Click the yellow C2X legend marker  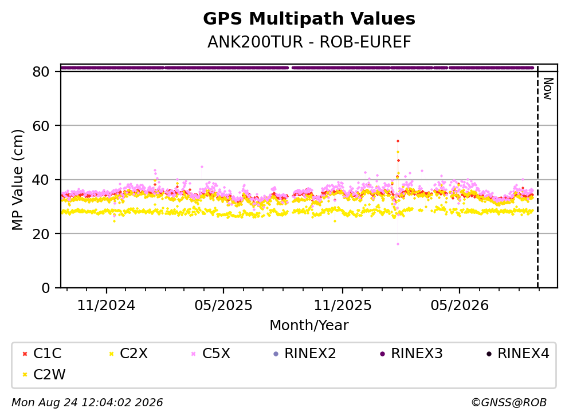[111, 354]
